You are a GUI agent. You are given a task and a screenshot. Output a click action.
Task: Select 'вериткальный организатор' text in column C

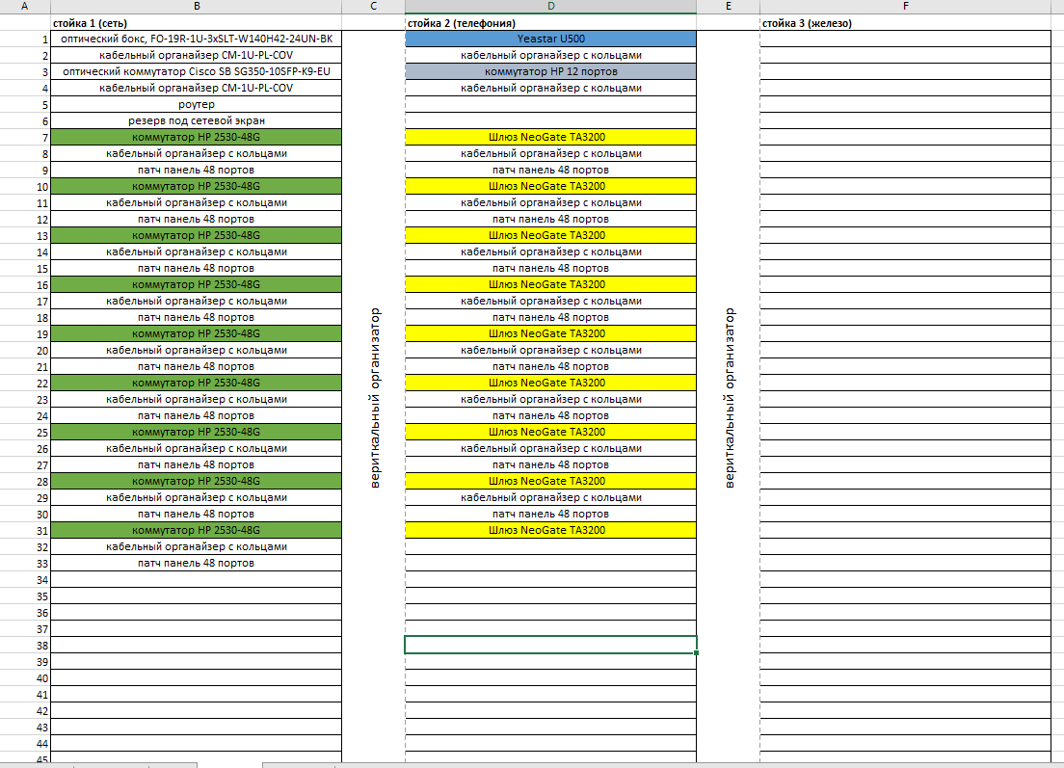click(375, 398)
